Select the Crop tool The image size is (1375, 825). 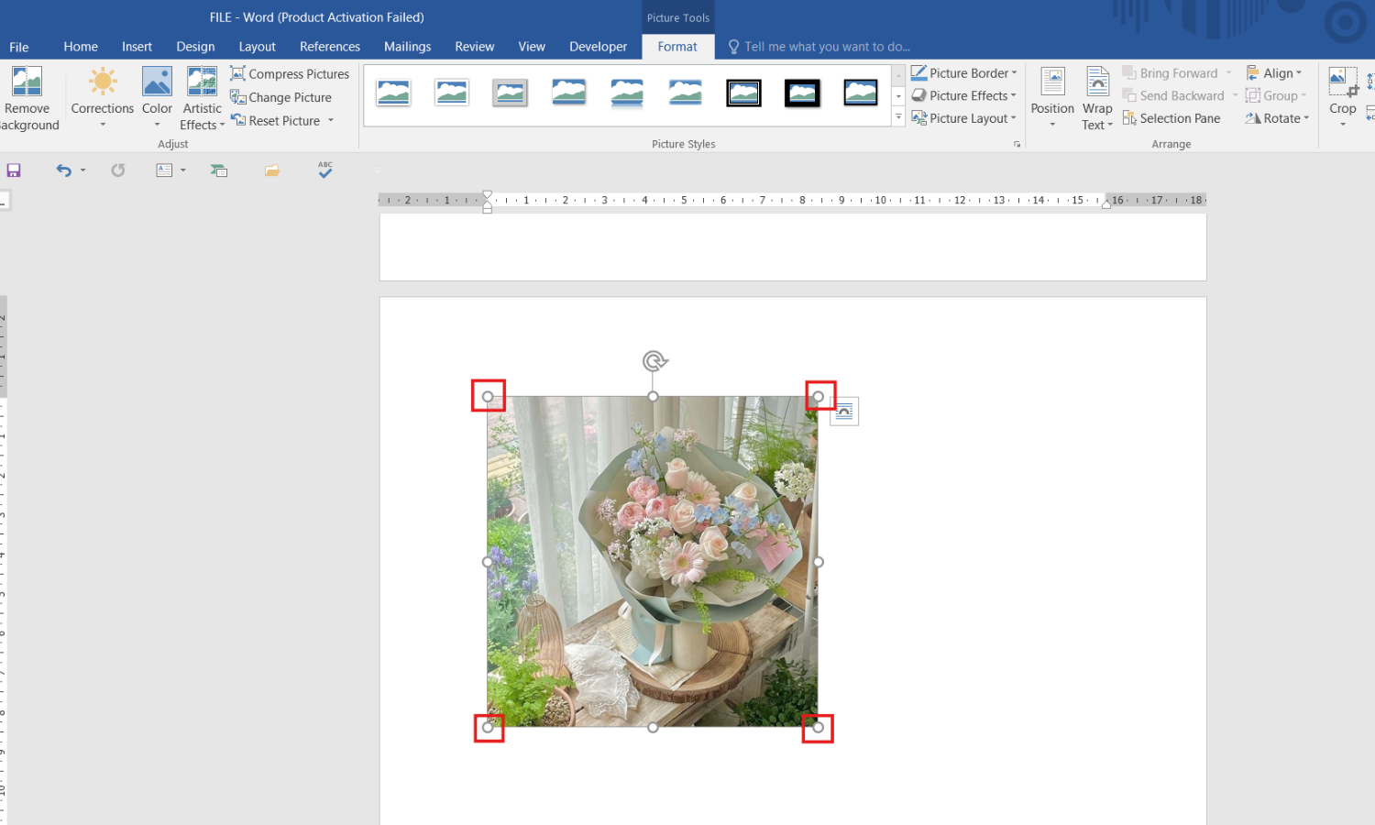coord(1342,82)
